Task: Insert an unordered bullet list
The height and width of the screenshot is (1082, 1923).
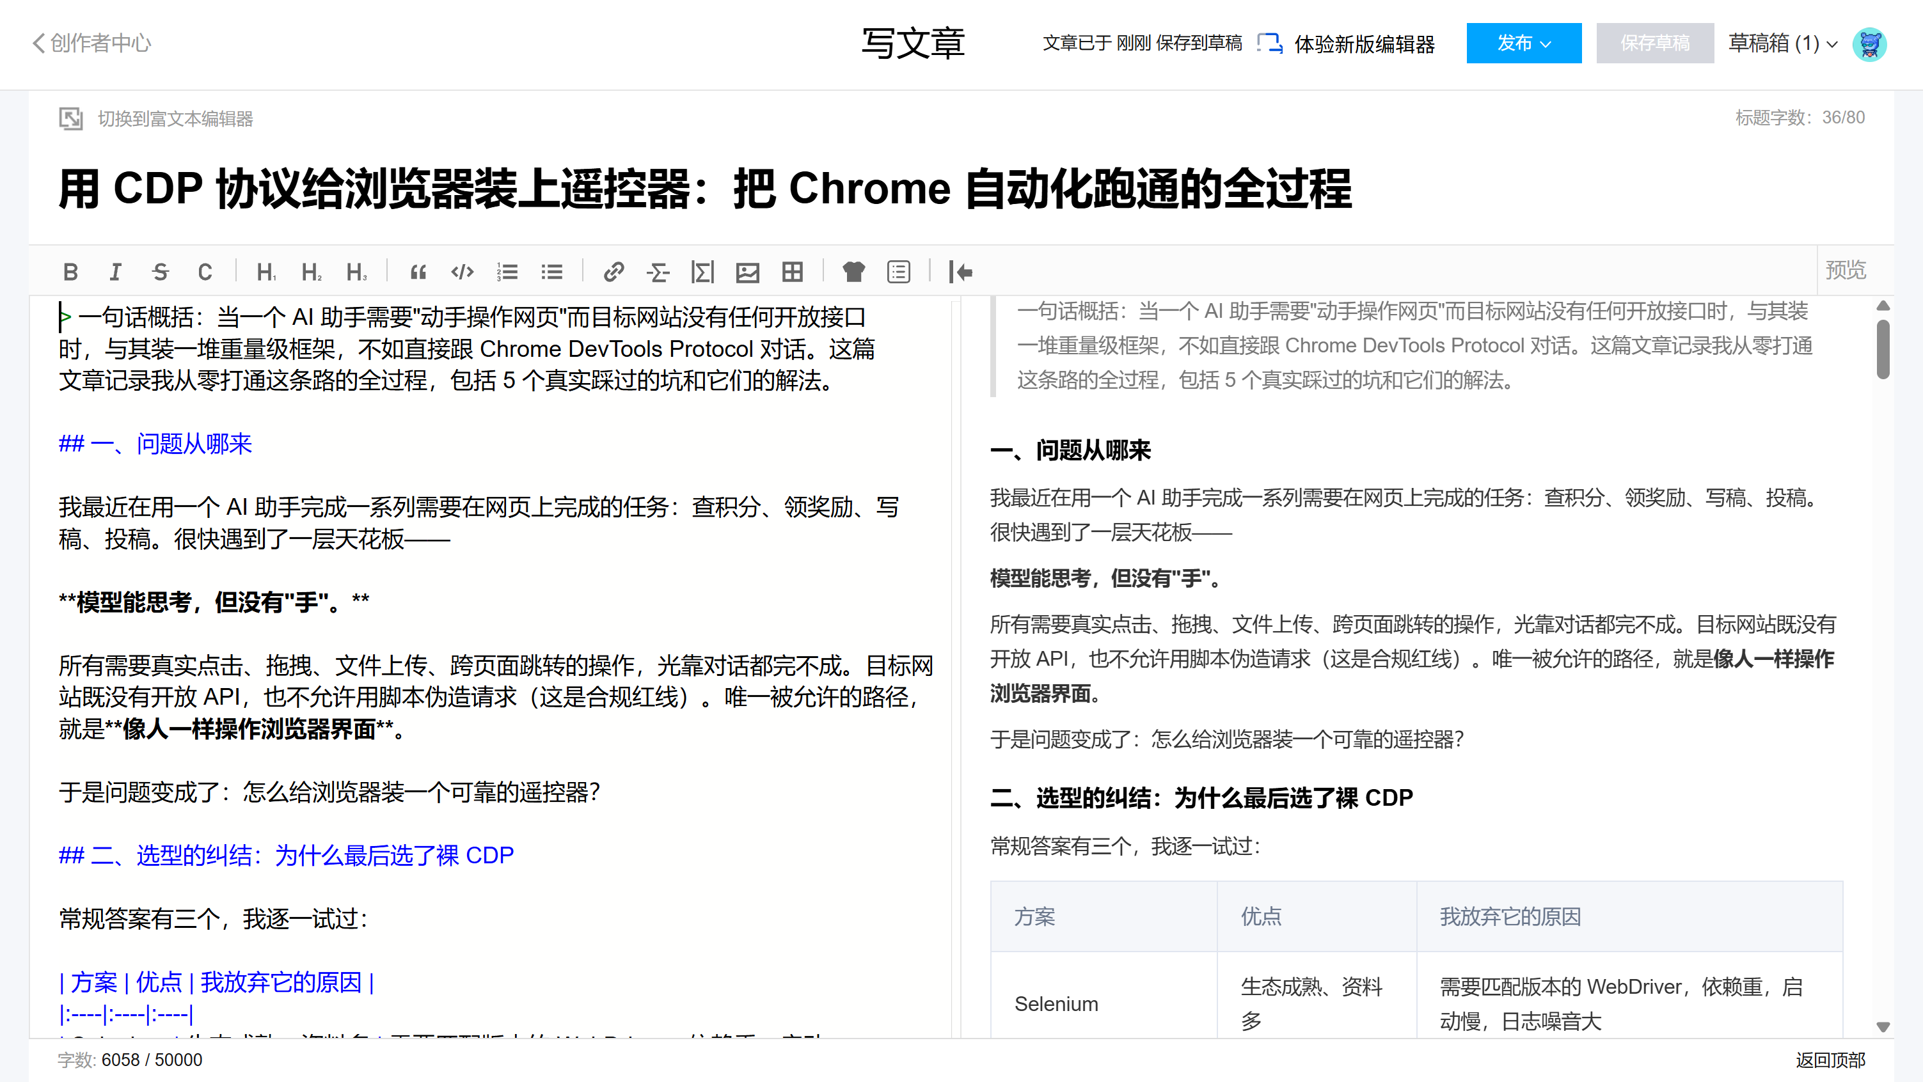Action: [553, 272]
